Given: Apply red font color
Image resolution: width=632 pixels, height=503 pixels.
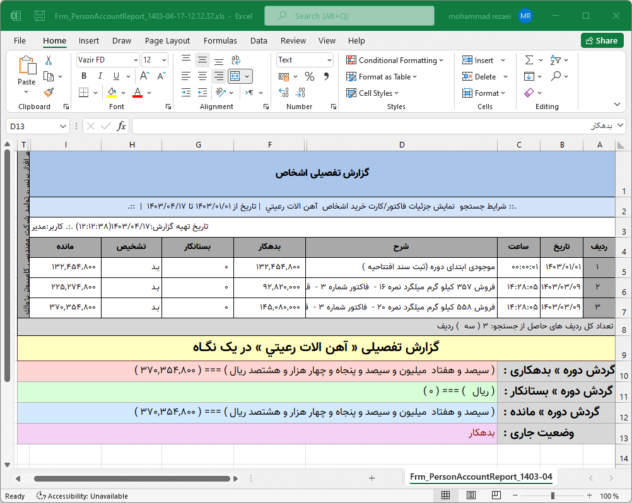Looking at the screenshot, I should click(138, 93).
